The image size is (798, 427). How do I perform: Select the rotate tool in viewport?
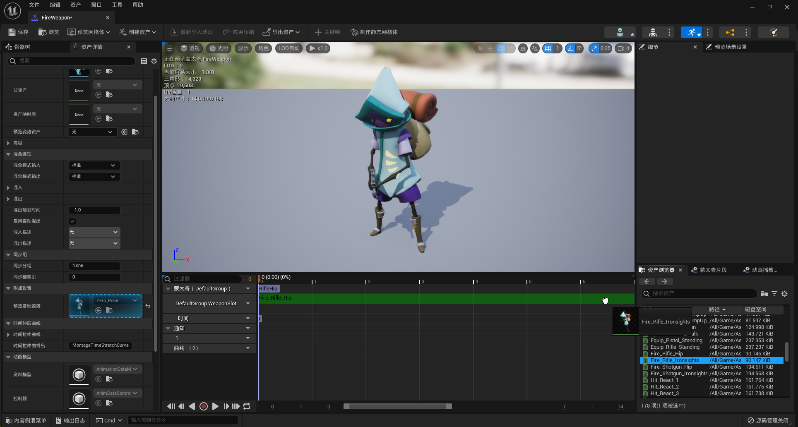[x=500, y=48]
